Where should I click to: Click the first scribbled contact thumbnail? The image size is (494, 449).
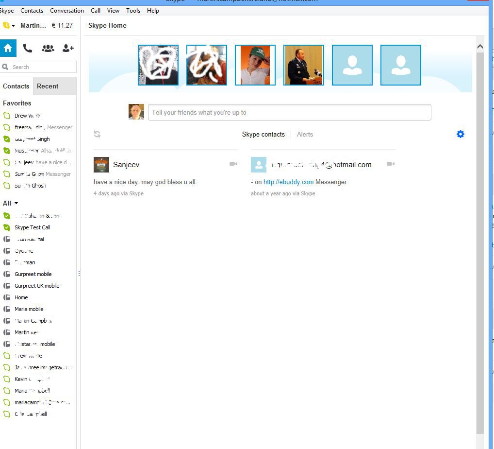158,65
